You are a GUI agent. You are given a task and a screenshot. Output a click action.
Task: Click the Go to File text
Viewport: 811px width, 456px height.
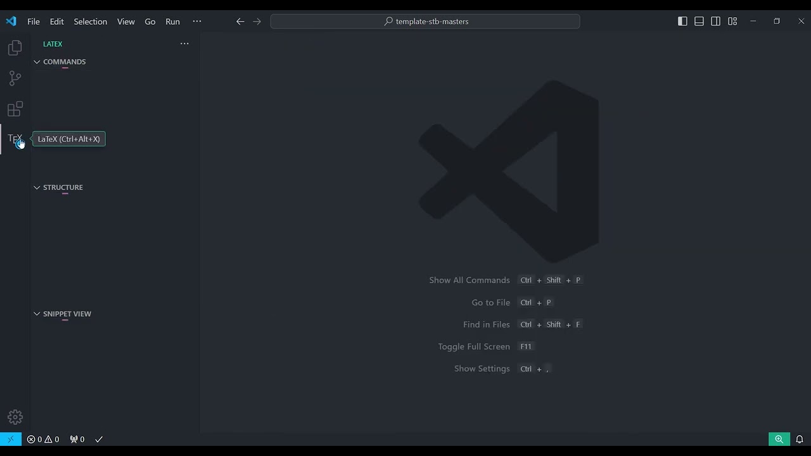click(x=491, y=302)
